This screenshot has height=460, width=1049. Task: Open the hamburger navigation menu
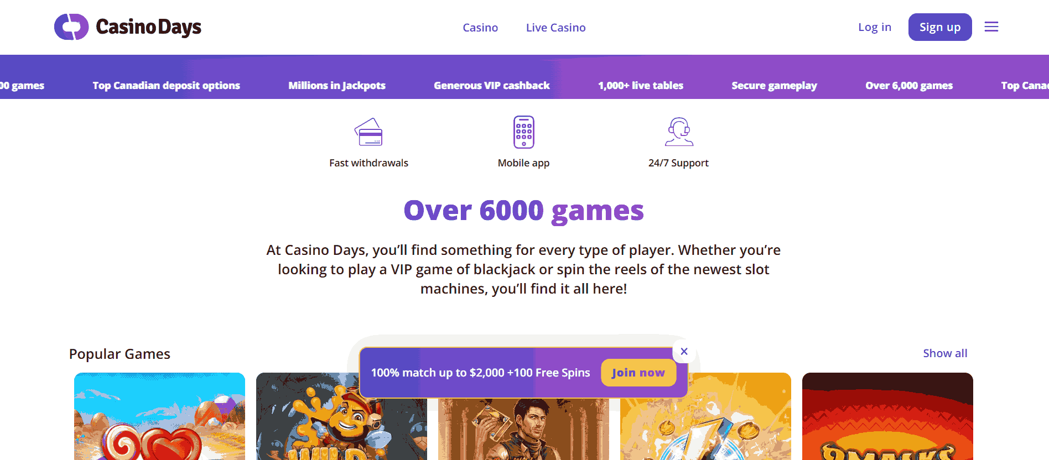pyautogui.click(x=991, y=27)
